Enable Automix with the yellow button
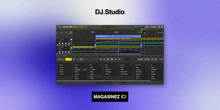 pos(68,59)
